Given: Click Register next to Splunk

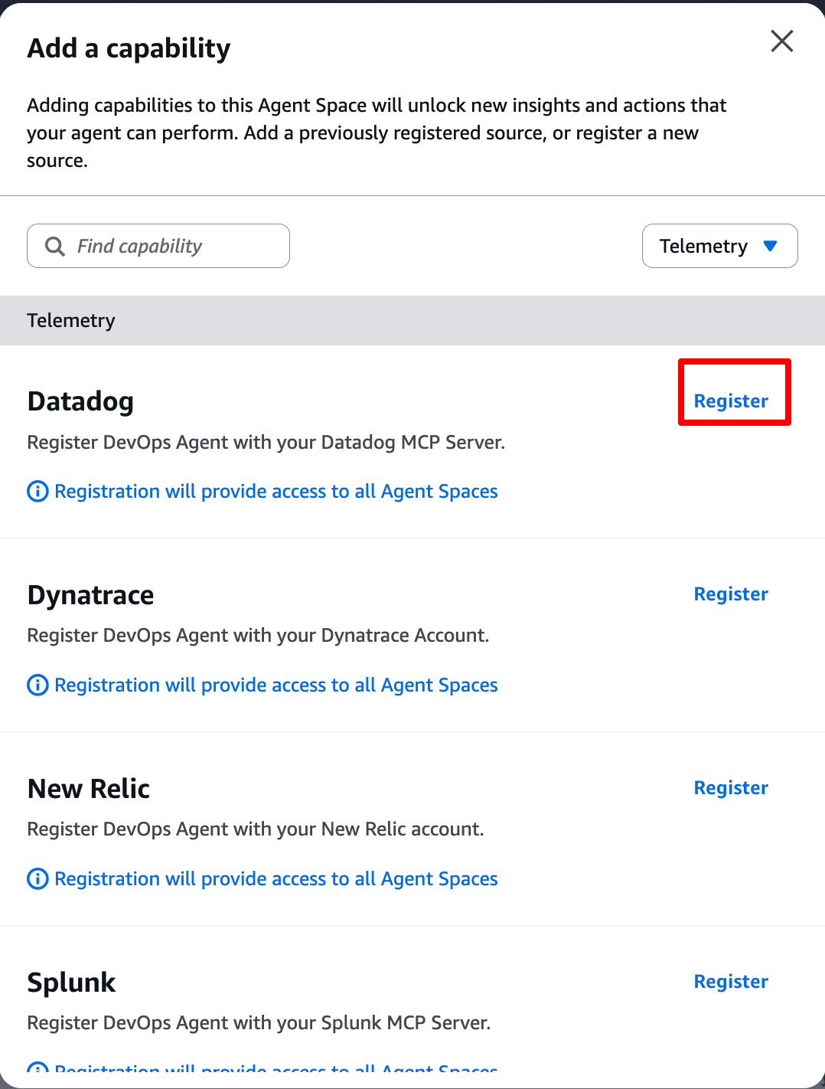Looking at the screenshot, I should (731, 982).
